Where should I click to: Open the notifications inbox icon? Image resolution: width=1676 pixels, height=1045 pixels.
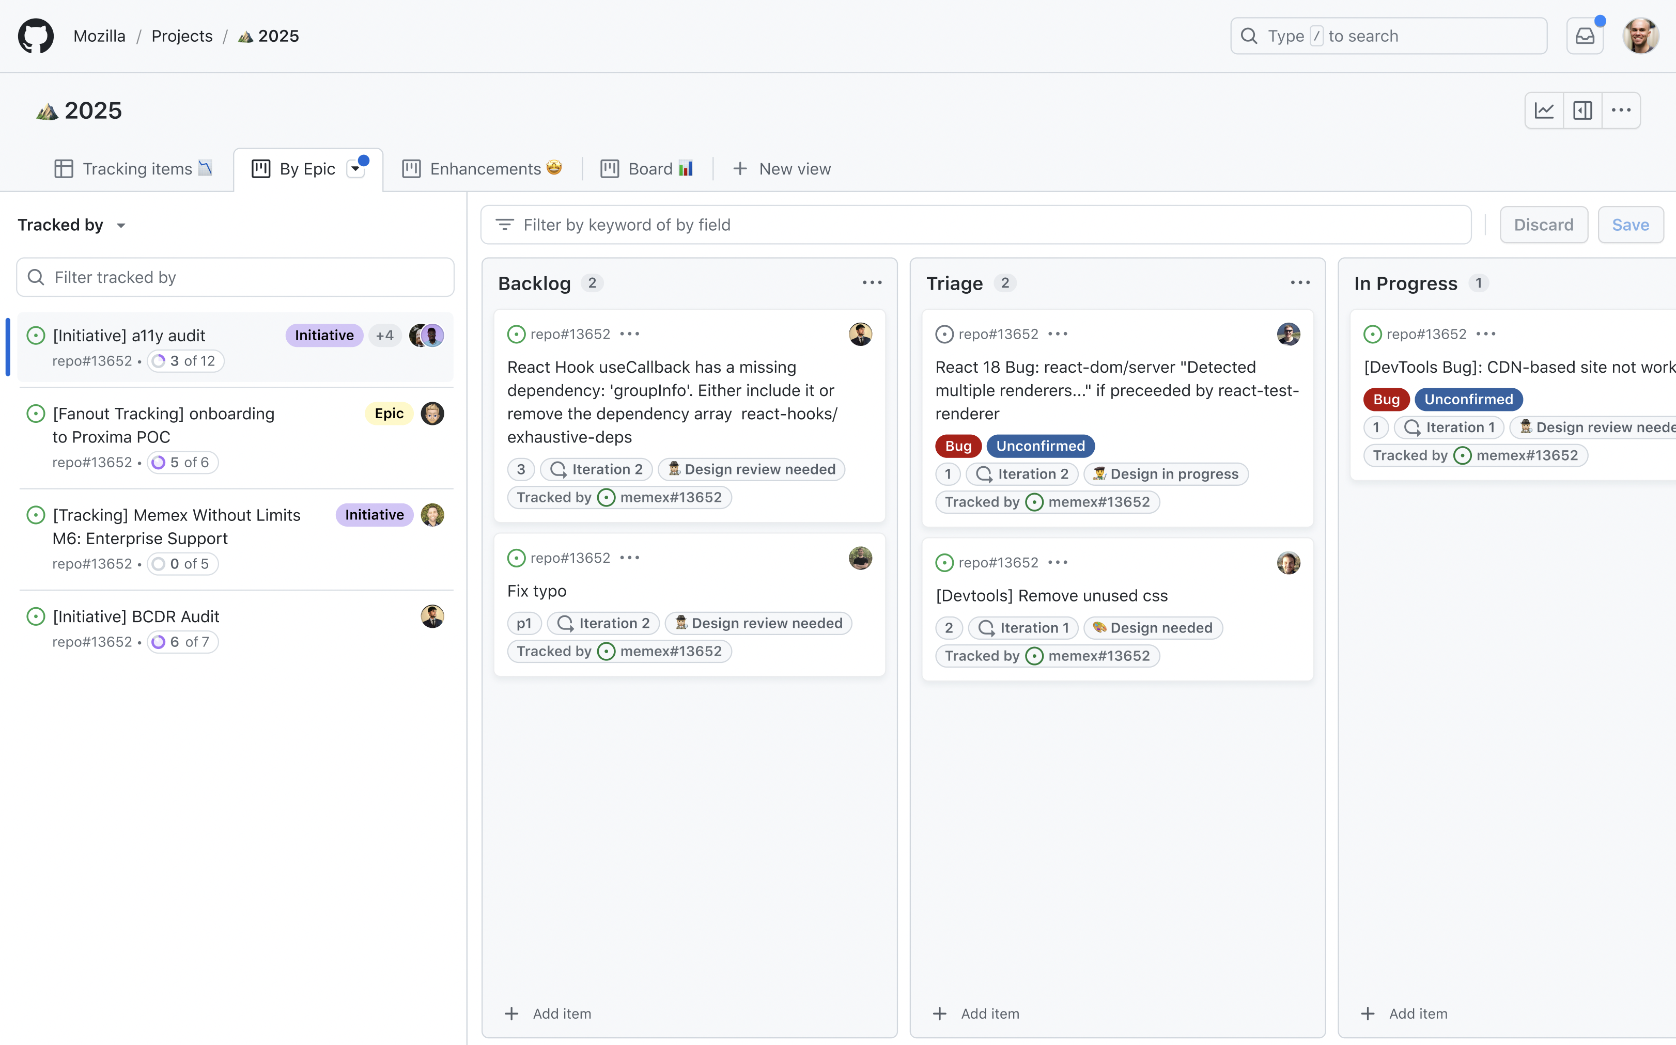click(x=1584, y=36)
